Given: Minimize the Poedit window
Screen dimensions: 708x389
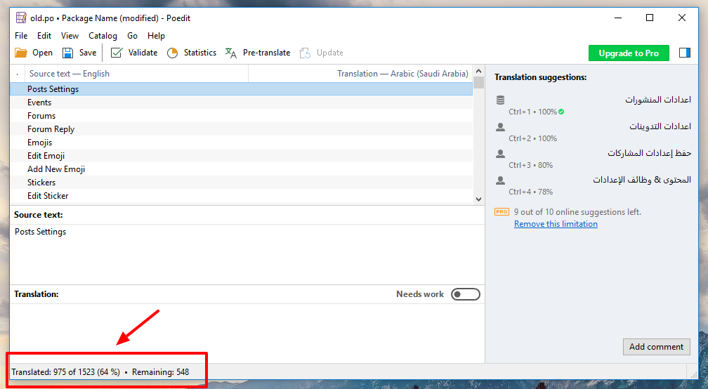Looking at the screenshot, I should coord(618,18).
